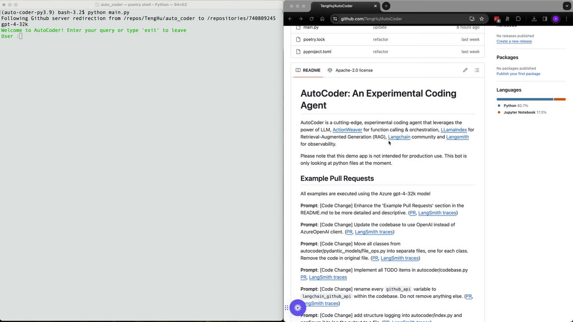Open a new browser tab
Image resolution: width=573 pixels, height=322 pixels.
(x=386, y=6)
